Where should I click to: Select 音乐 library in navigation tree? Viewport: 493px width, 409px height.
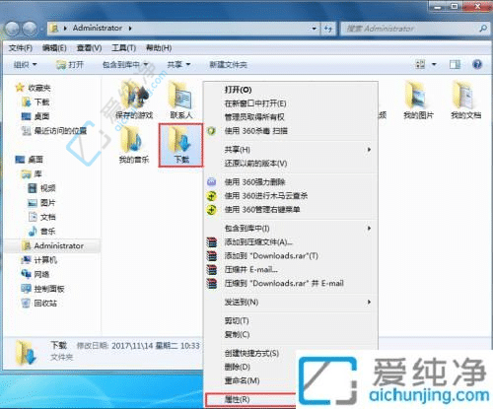click(41, 232)
